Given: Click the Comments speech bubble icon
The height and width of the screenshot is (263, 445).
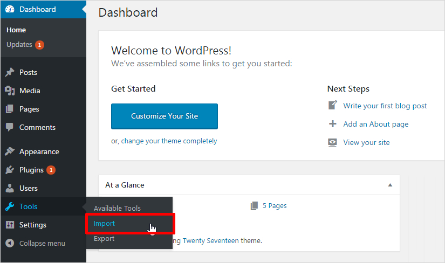Looking at the screenshot, I should pos(10,127).
